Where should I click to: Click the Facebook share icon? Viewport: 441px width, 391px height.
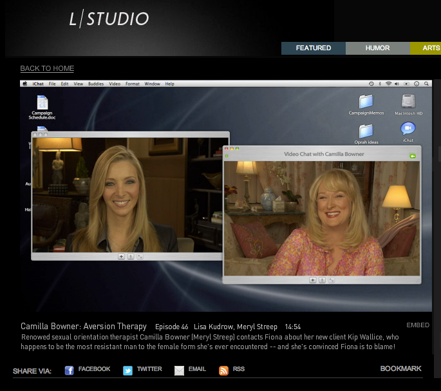pos(70,370)
